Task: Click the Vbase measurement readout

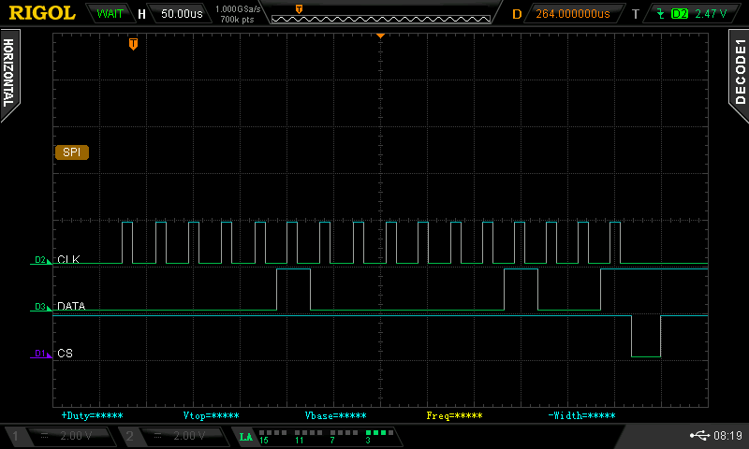Action: (336, 415)
